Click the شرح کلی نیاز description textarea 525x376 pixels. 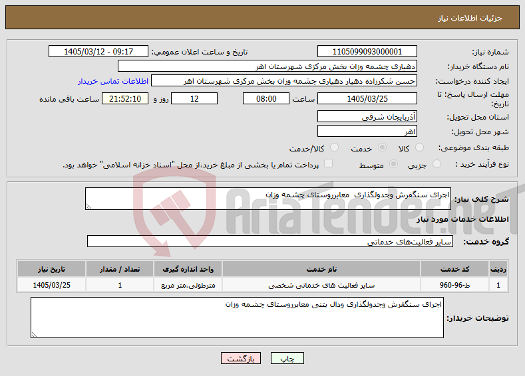pyautogui.click(x=268, y=199)
